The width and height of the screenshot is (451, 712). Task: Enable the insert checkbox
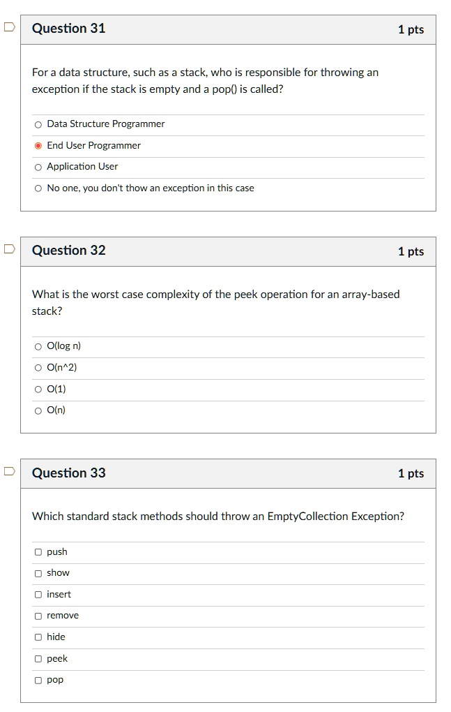click(38, 595)
